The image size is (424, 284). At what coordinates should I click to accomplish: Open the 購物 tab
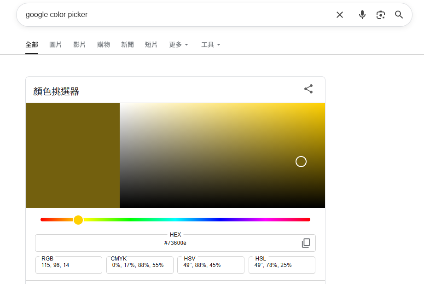tap(103, 45)
